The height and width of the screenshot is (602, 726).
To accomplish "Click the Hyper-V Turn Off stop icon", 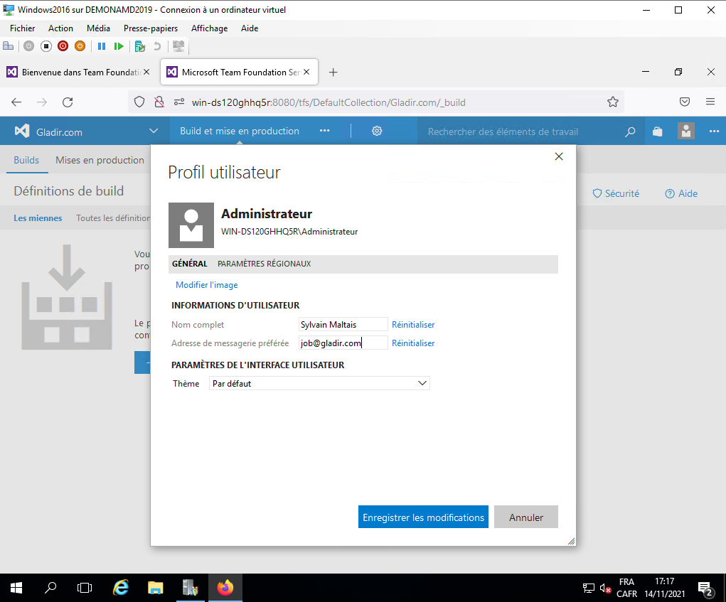I will (46, 46).
